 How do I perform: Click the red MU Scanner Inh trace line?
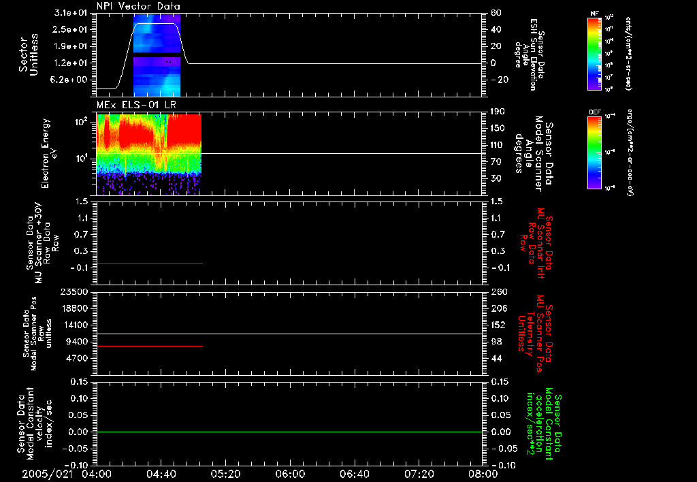point(149,263)
